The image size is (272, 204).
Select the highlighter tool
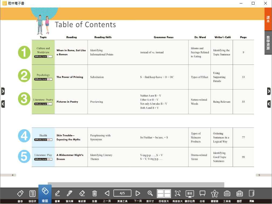[69, 194]
